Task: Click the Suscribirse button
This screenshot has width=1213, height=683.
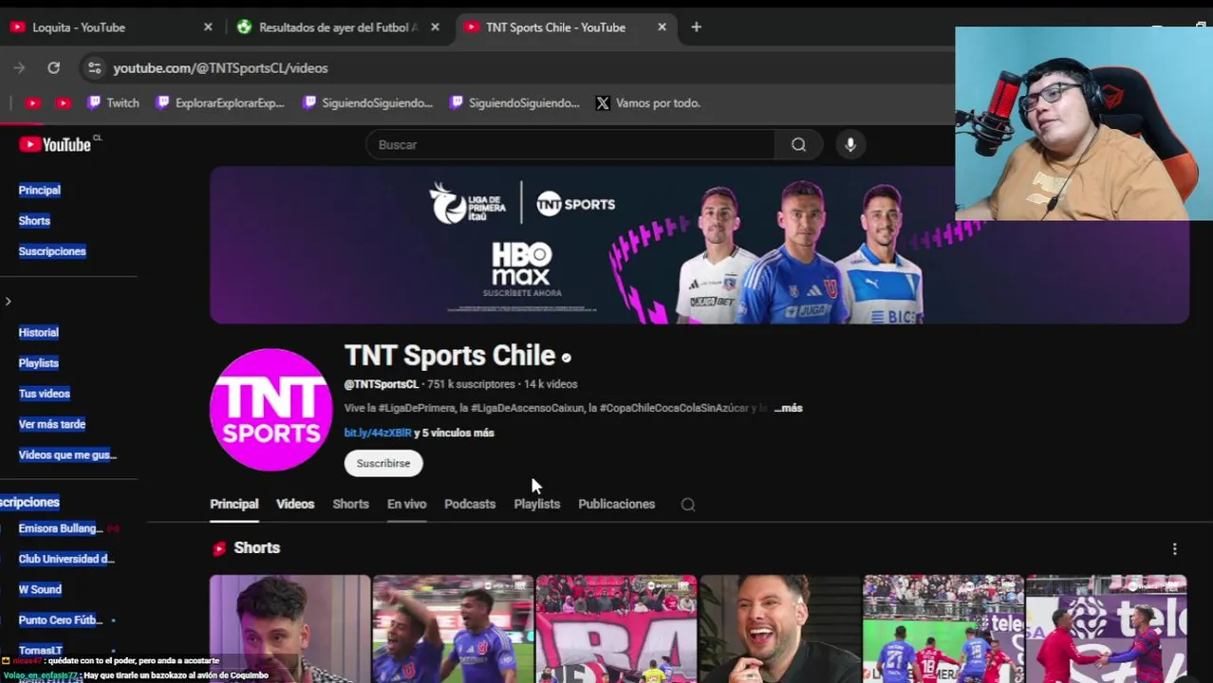Action: [383, 463]
